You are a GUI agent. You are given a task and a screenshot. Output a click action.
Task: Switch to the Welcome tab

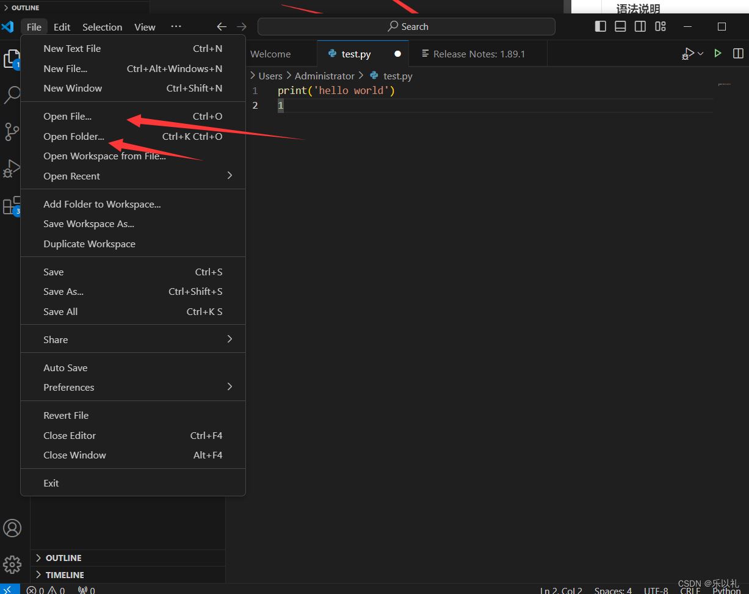[270, 54]
